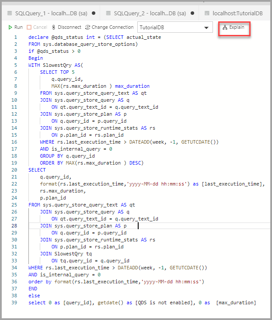The height and width of the screenshot is (320, 272).
Task: Click line number 1 in gutter
Action: (x=16, y=37)
